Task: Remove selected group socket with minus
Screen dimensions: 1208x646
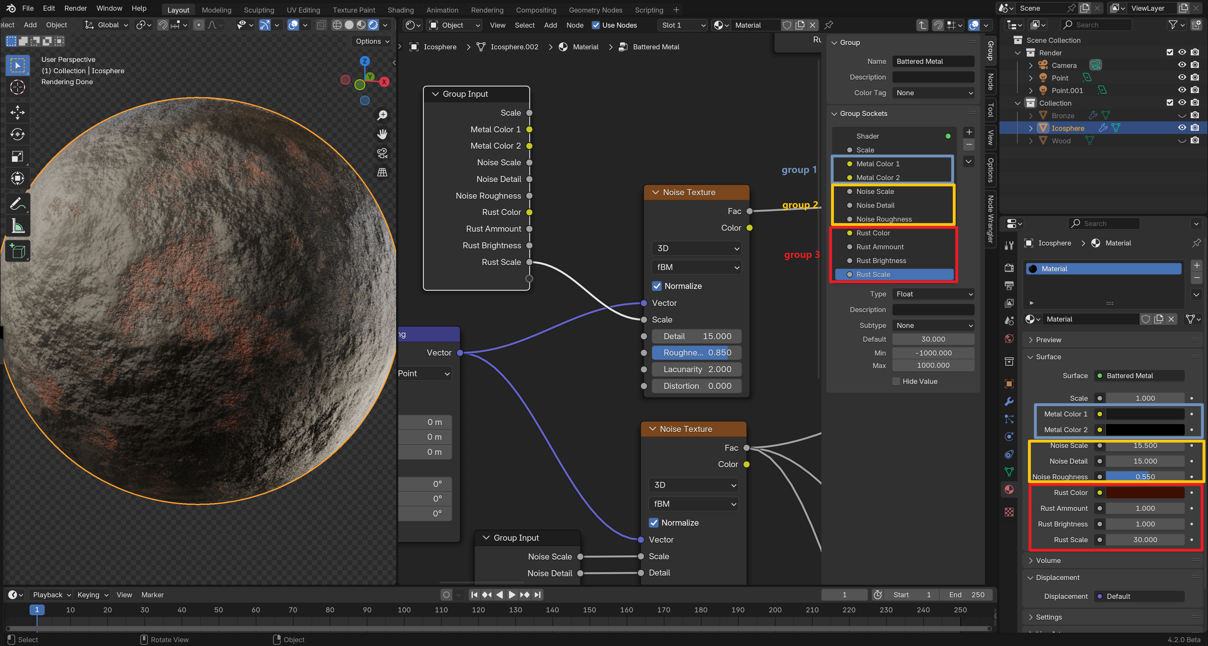Action: [x=969, y=144]
